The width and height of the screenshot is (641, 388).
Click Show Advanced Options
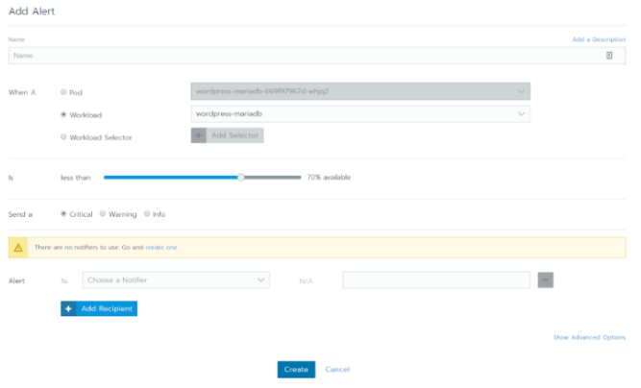coord(589,337)
